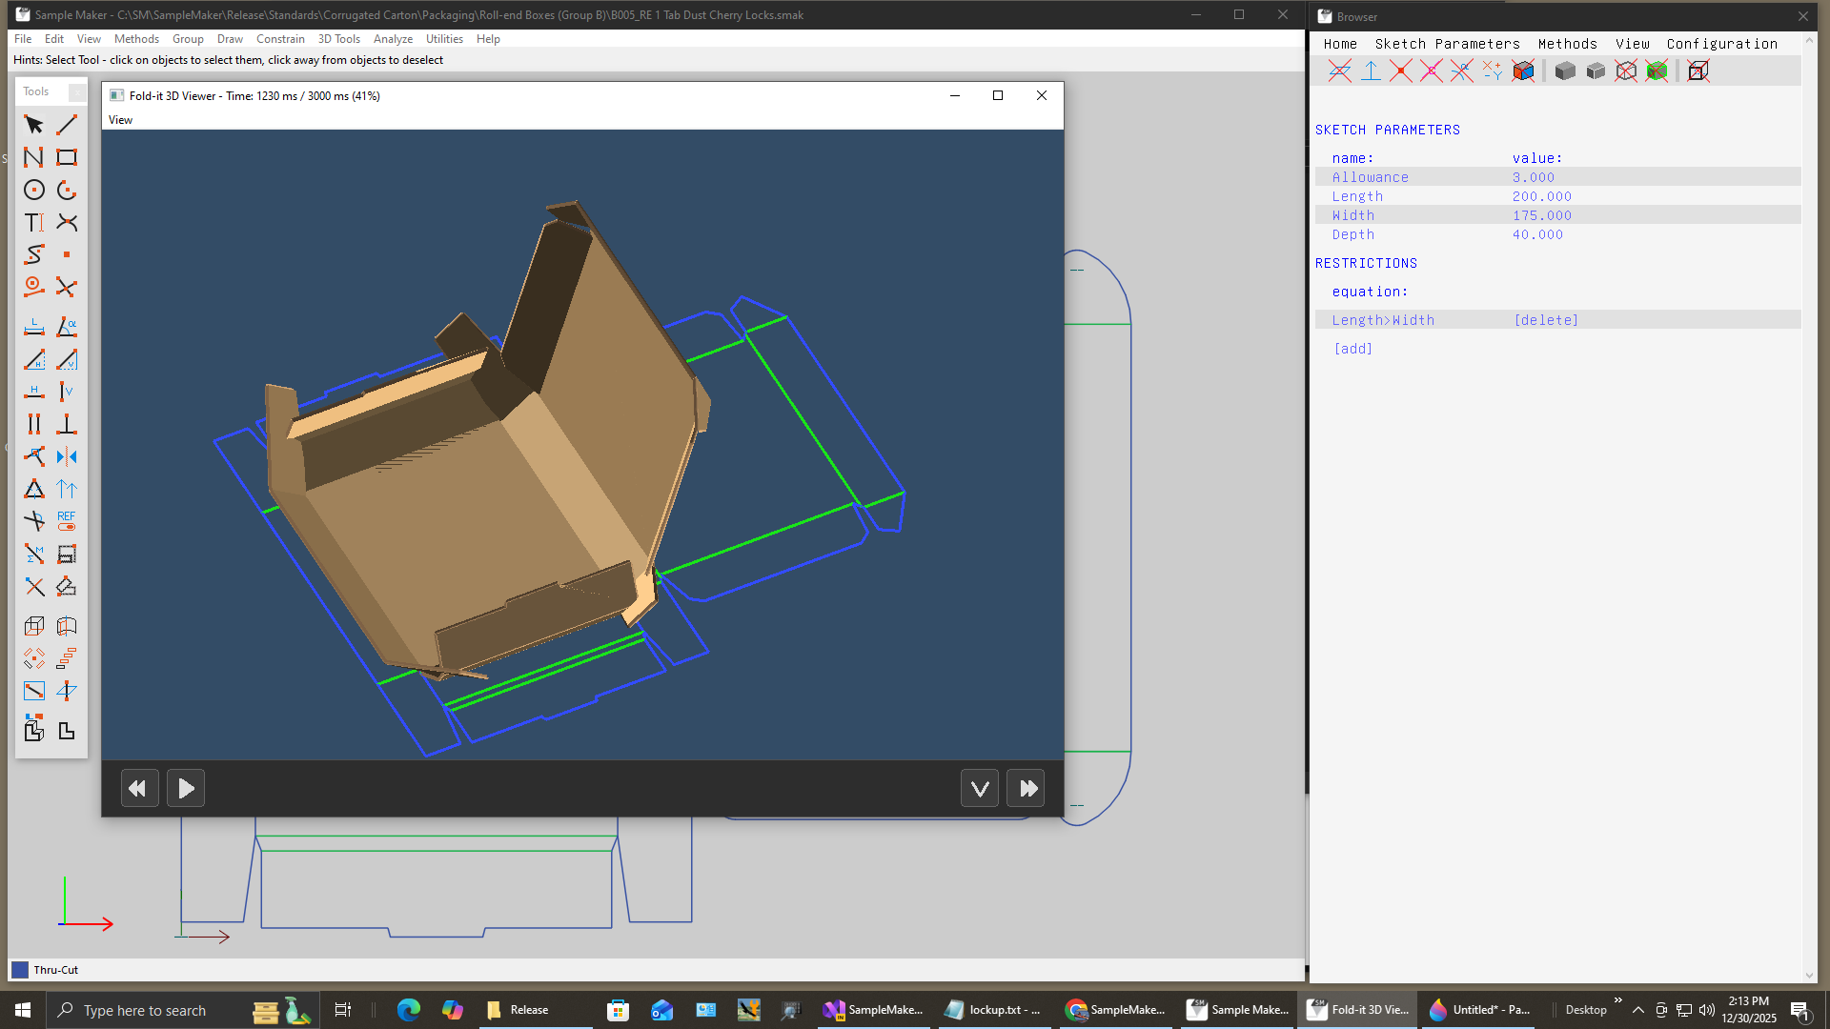
Task: Select the 3D box tool icon
Action: coord(34,626)
